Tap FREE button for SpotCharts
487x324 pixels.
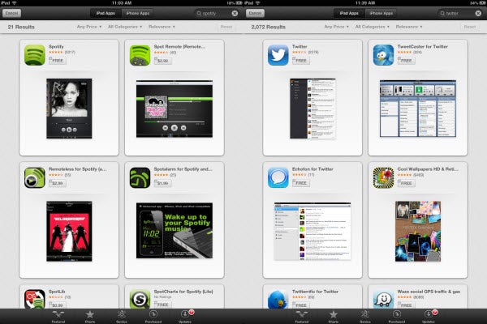[x=163, y=305]
